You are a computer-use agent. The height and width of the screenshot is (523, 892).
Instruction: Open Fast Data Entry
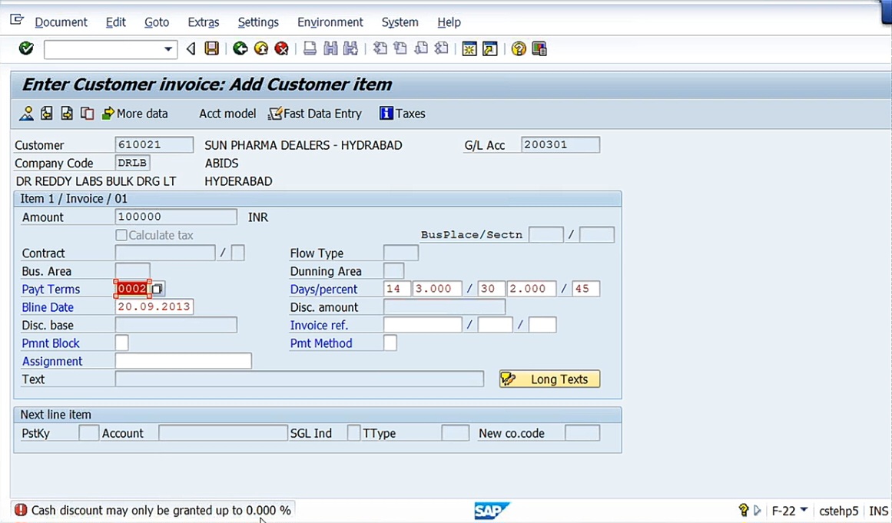(x=315, y=114)
